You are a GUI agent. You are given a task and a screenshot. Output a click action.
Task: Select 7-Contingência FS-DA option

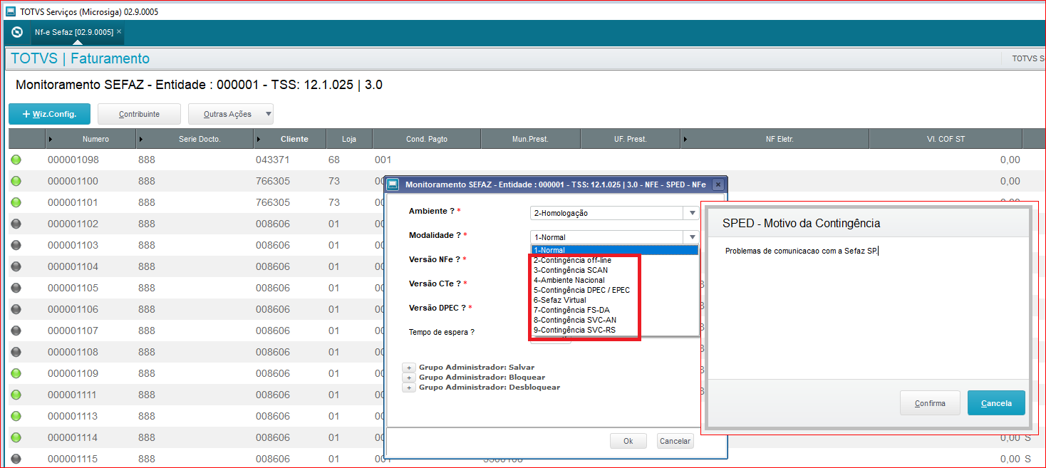pyautogui.click(x=614, y=310)
